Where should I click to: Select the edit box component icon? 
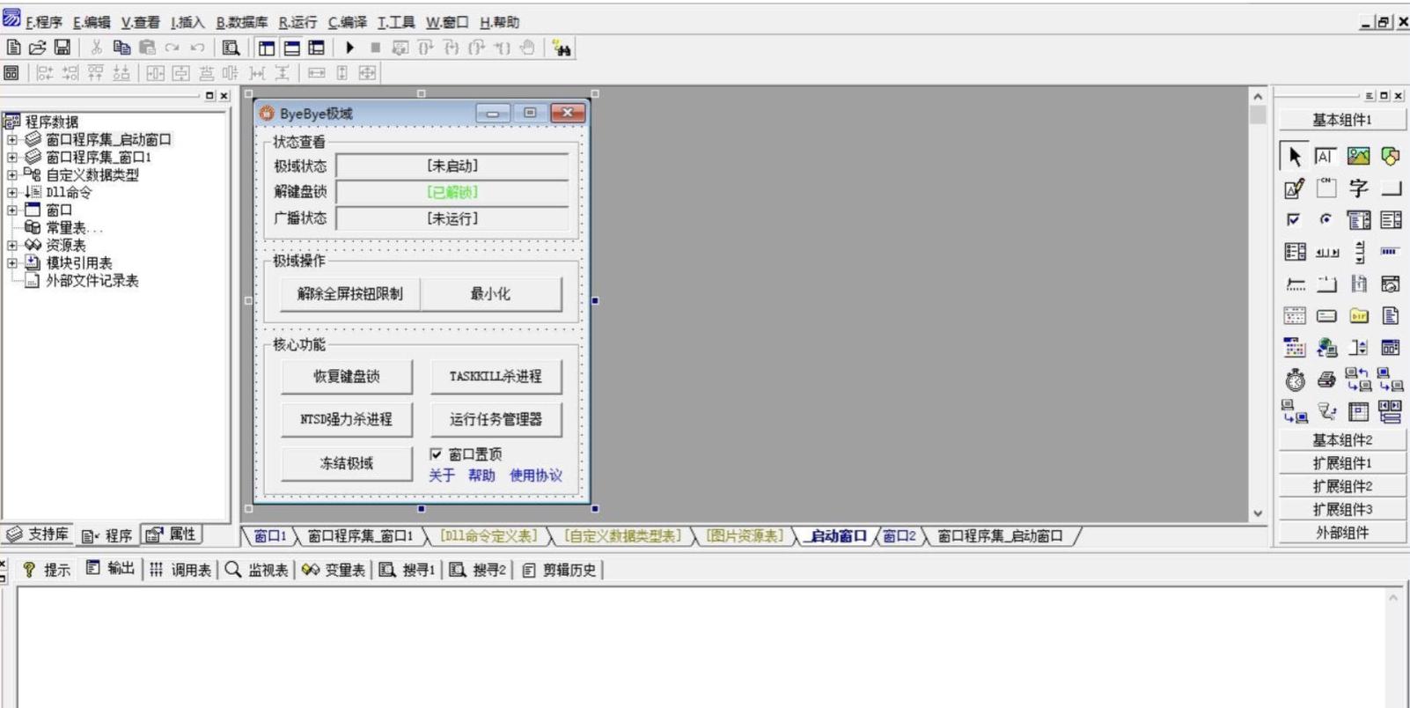point(1326,157)
